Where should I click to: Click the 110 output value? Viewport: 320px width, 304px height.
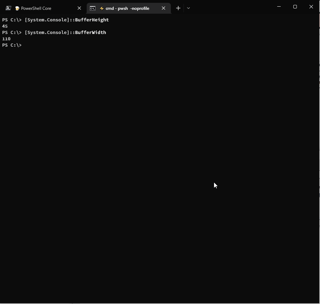(x=6, y=39)
